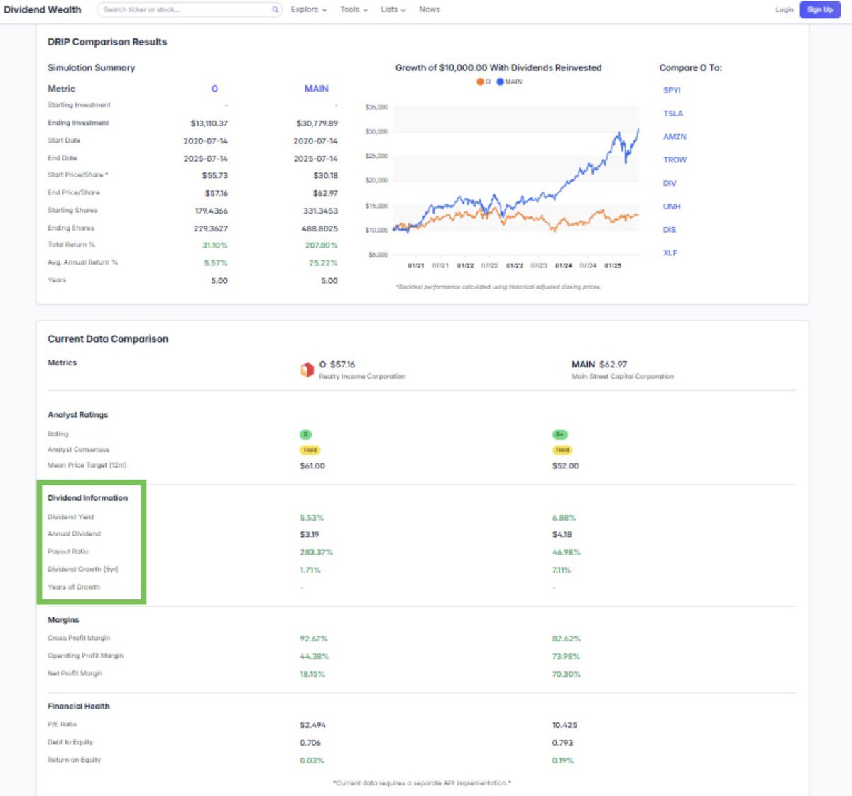Click O's ending shares 229.3627
The height and width of the screenshot is (796, 852).
[x=211, y=228]
